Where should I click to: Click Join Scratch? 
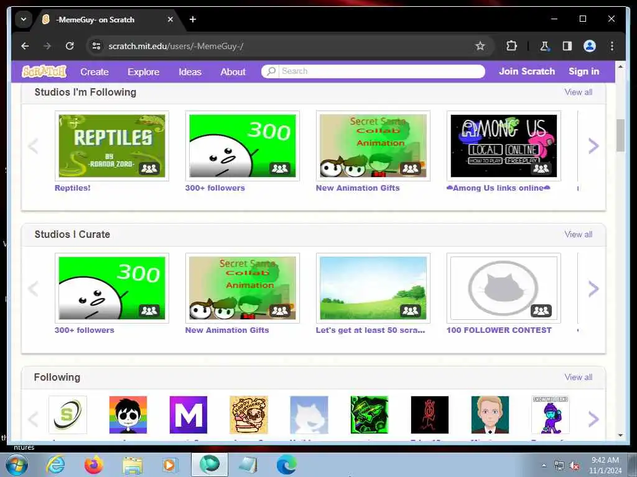(526, 71)
